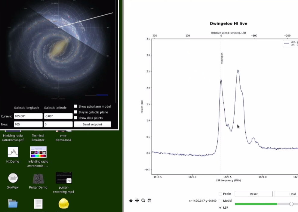Uncheck the LSR checkbox

coord(221,207)
